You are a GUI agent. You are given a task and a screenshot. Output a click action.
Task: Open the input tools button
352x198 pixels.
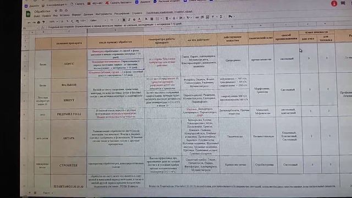230,16
